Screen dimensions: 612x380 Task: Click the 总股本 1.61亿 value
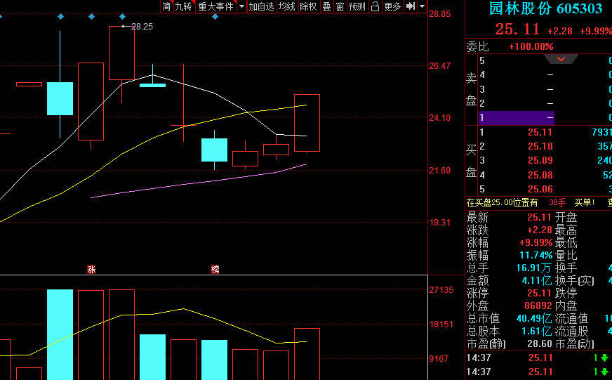point(537,331)
